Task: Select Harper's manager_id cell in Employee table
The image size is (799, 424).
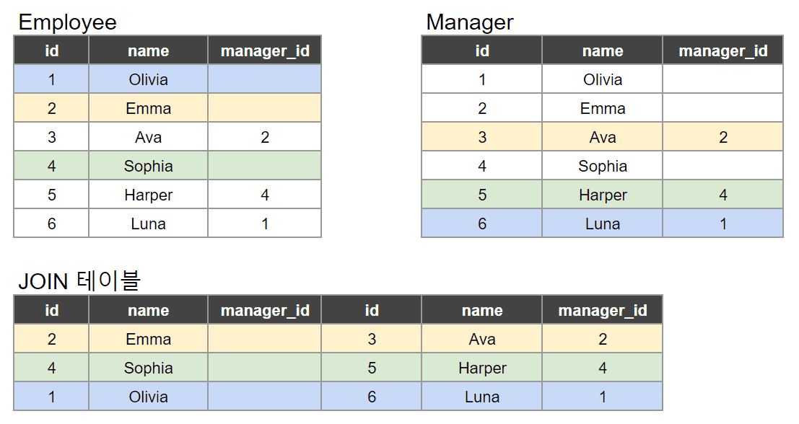Action: [x=264, y=195]
